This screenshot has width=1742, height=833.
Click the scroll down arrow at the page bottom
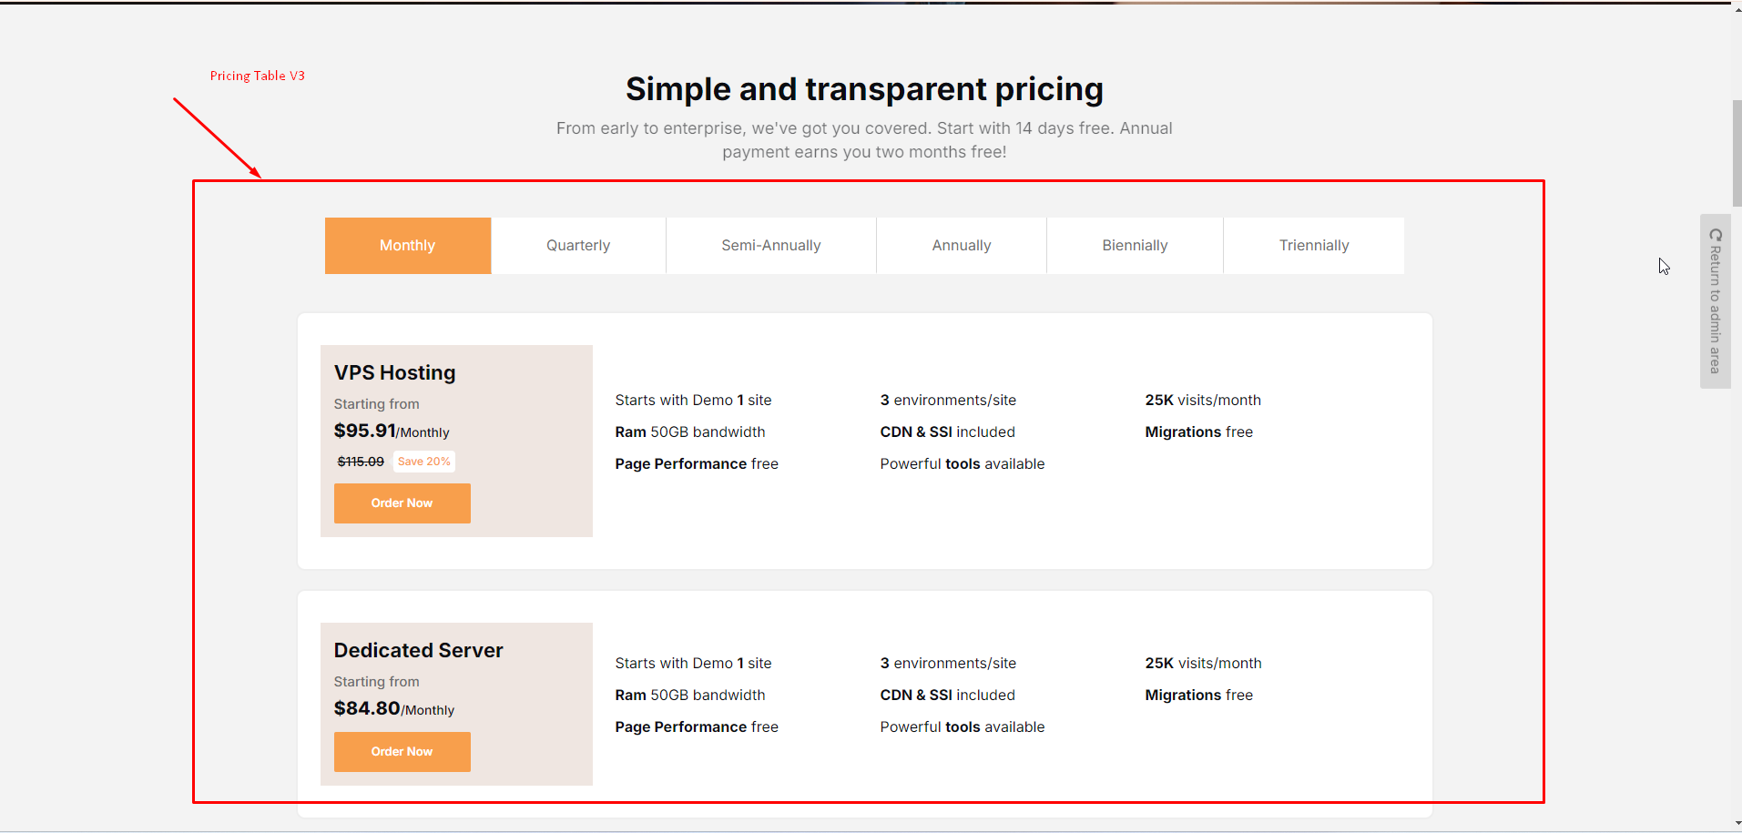point(1737,824)
